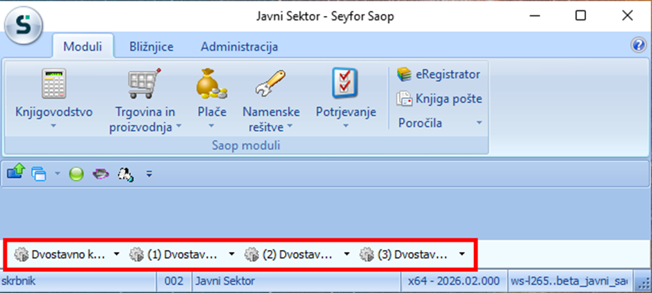Click the cascading windows toolbar icon
Viewport: 652px width, 293px height.
pyautogui.click(x=38, y=174)
